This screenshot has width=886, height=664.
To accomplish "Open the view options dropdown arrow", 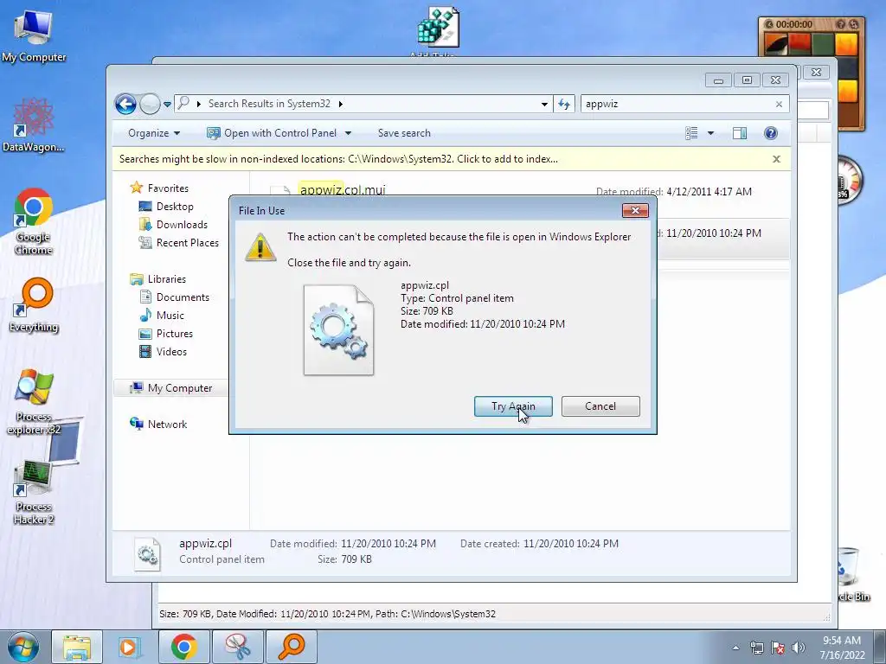I will coord(711,133).
